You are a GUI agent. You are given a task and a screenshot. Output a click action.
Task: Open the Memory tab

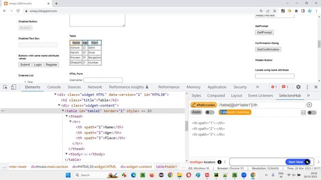click(193, 87)
